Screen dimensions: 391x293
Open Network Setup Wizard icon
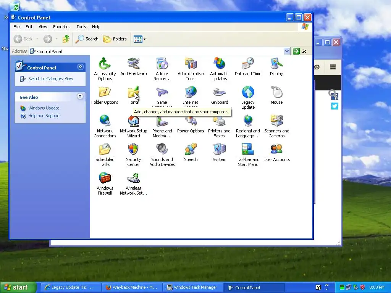[x=133, y=121]
